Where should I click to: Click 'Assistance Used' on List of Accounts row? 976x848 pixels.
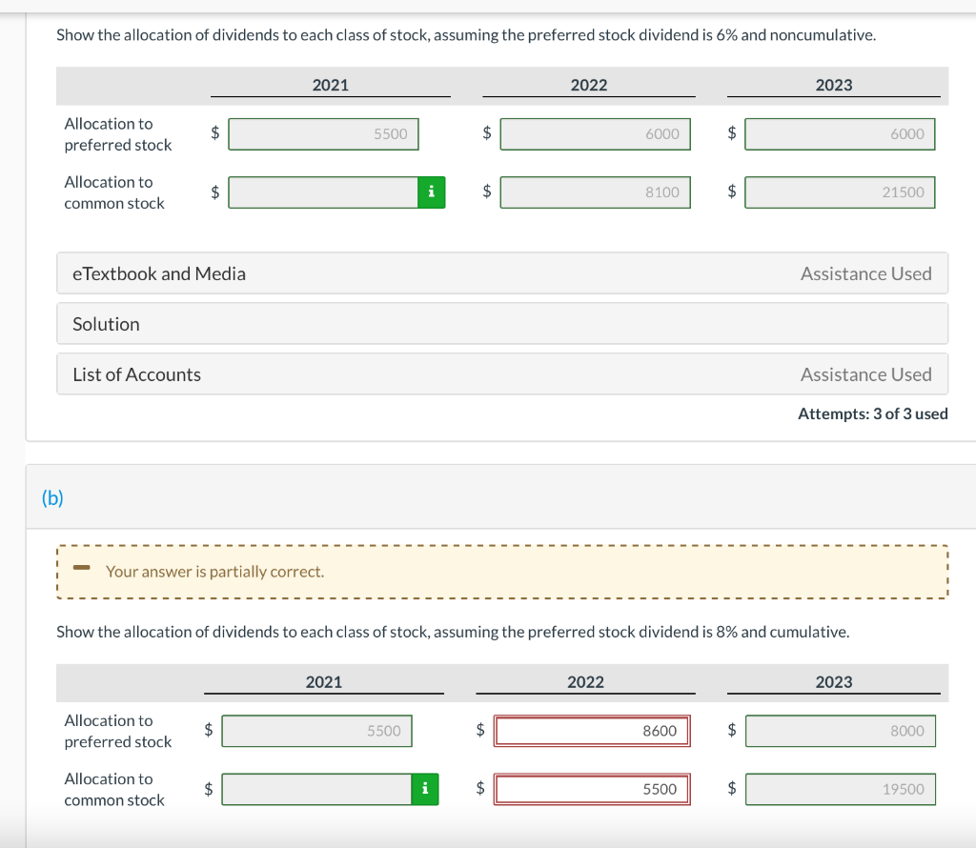[x=865, y=374]
